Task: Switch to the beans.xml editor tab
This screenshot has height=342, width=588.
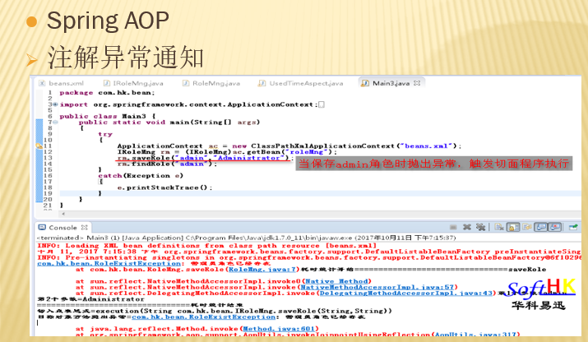Action: (62, 83)
